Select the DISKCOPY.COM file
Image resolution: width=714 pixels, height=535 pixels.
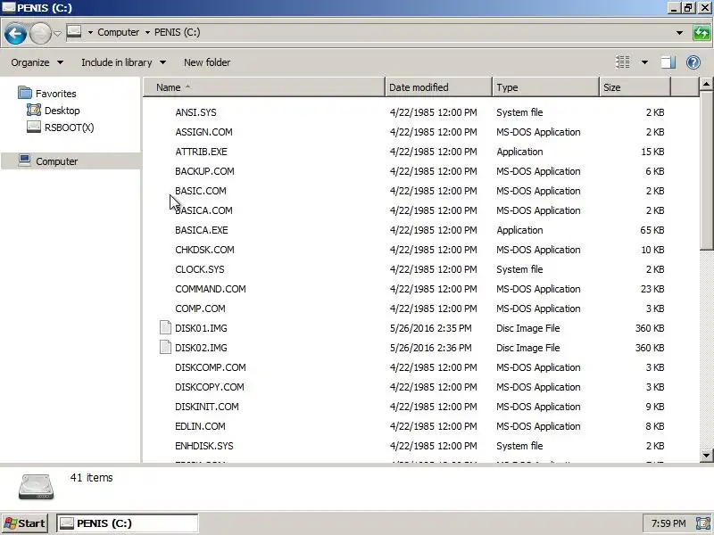tap(210, 387)
